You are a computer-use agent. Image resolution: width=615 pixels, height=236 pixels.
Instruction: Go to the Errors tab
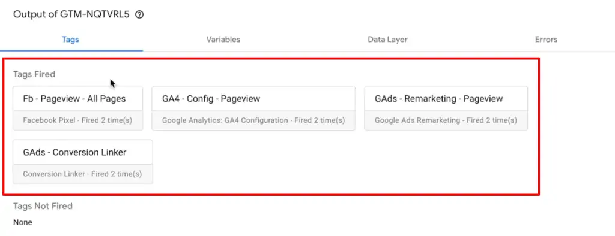pos(546,40)
